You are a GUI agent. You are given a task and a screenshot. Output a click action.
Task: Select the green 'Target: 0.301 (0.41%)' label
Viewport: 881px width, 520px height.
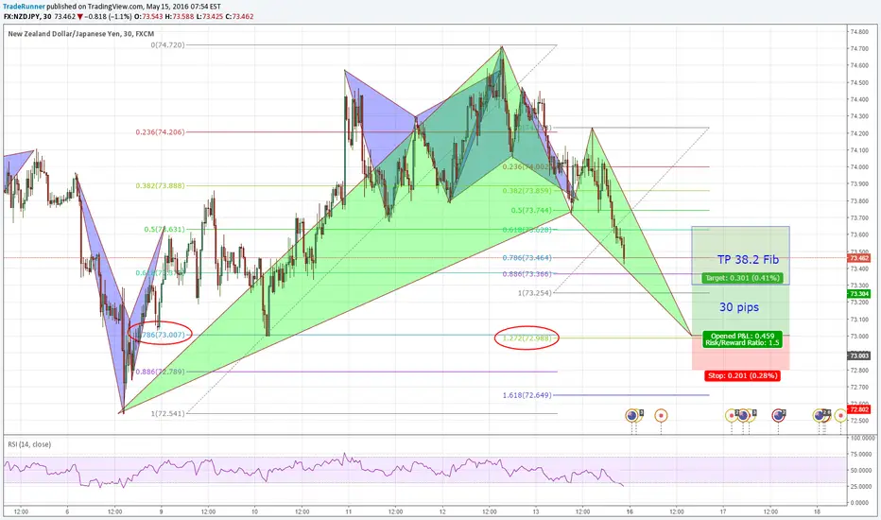(742, 278)
